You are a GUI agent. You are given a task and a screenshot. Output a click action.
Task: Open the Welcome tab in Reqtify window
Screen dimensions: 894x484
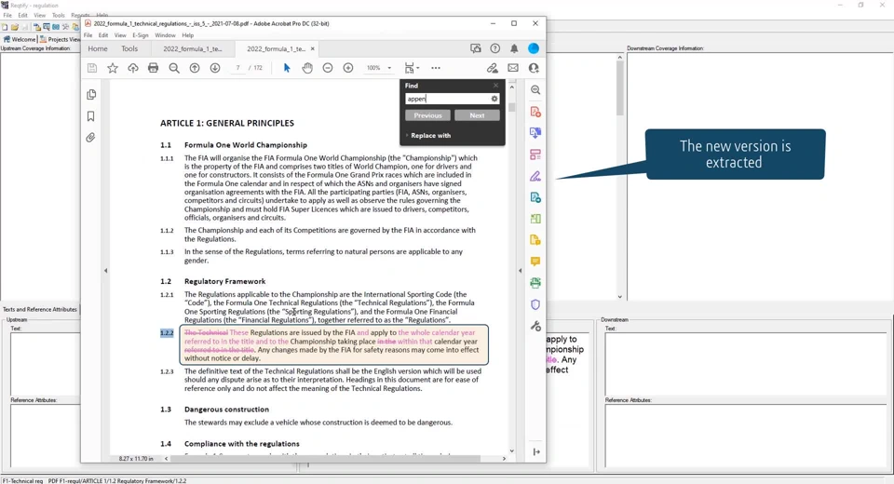pos(20,39)
